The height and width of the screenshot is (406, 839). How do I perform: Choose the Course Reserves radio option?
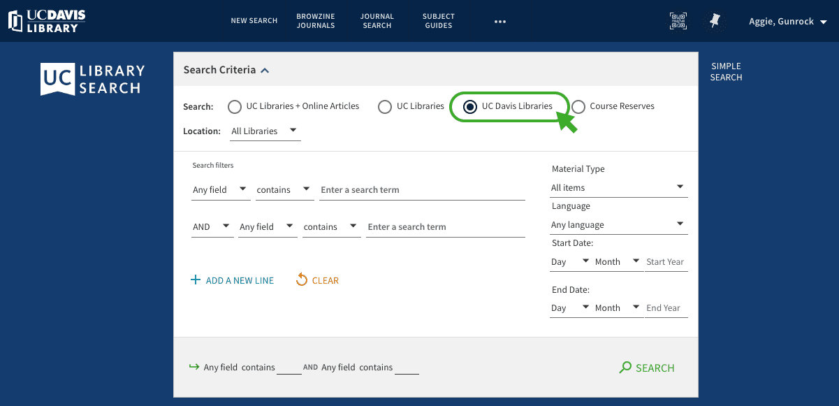click(578, 107)
